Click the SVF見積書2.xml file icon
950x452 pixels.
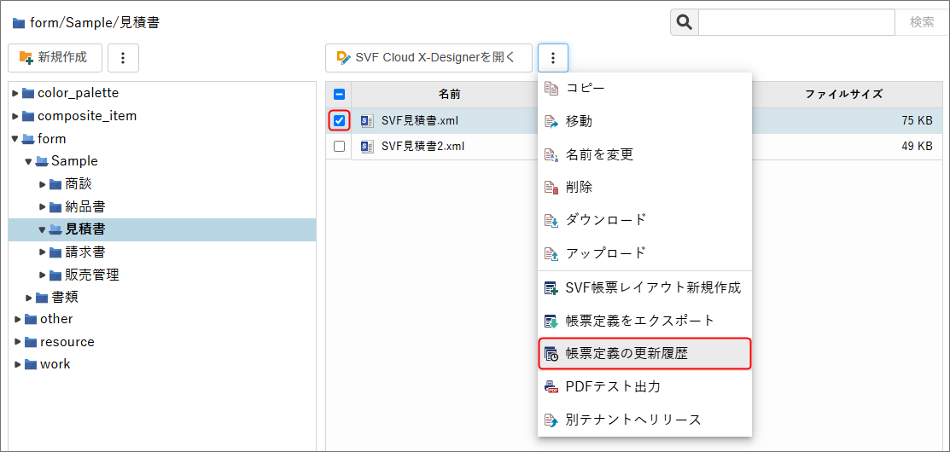coord(366,146)
